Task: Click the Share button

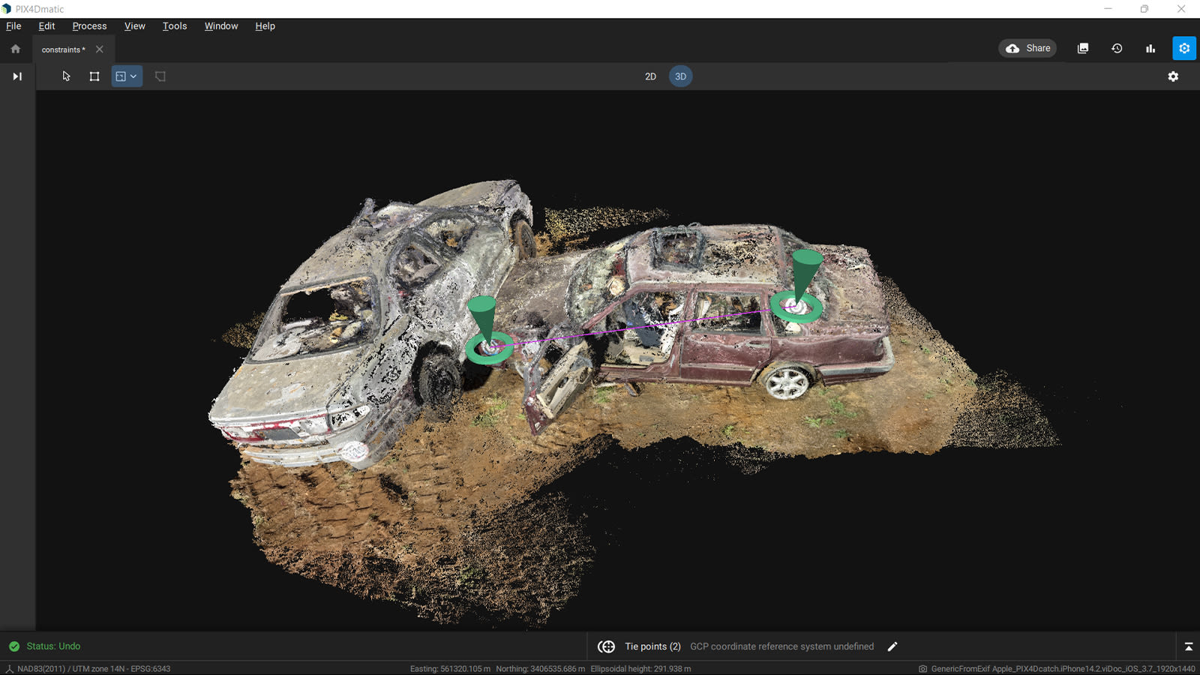Action: (1027, 47)
